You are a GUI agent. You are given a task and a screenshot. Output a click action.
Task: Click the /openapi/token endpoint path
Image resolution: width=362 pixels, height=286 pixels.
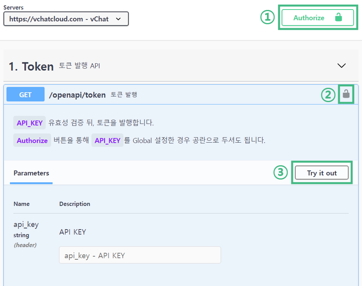click(x=77, y=95)
